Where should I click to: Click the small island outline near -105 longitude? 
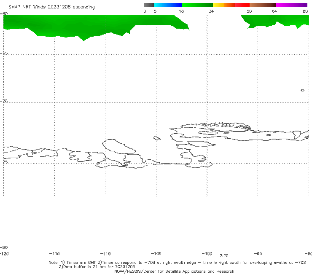(157, 138)
